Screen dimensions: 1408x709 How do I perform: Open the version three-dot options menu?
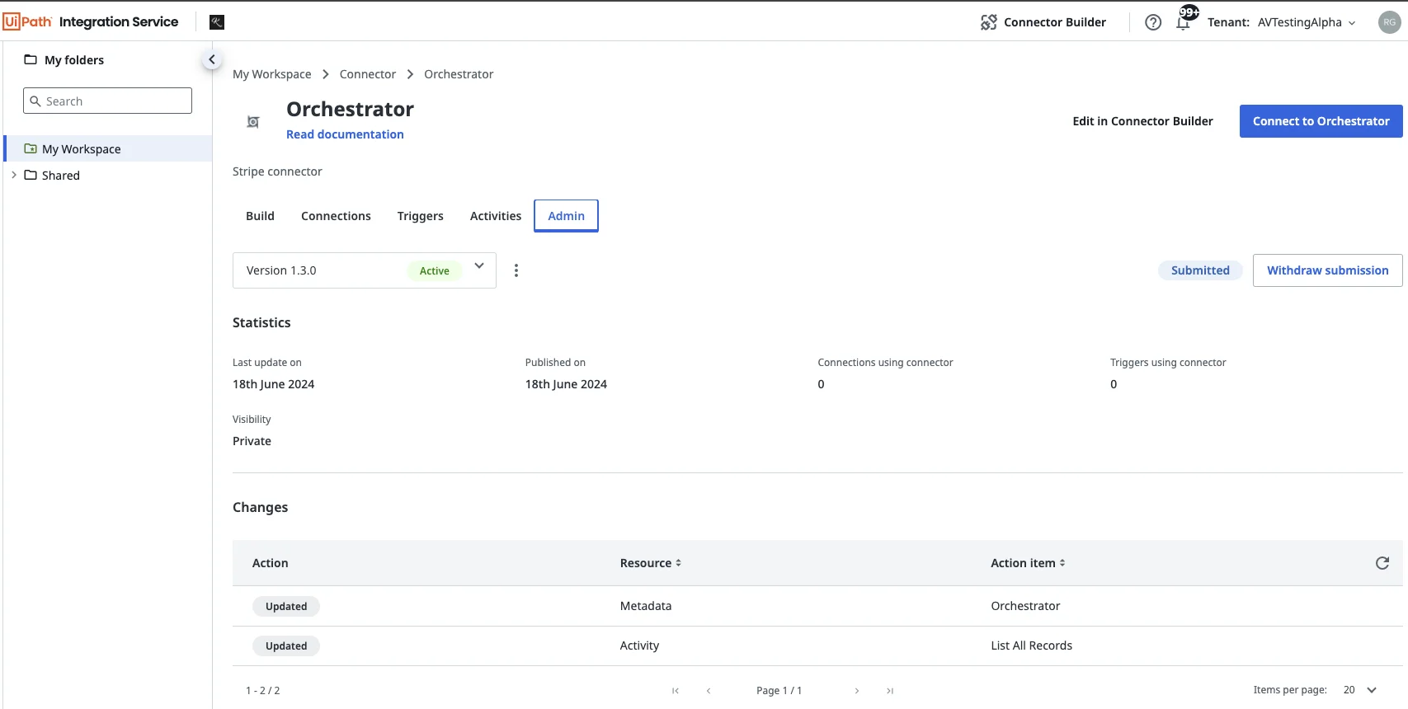tap(516, 270)
